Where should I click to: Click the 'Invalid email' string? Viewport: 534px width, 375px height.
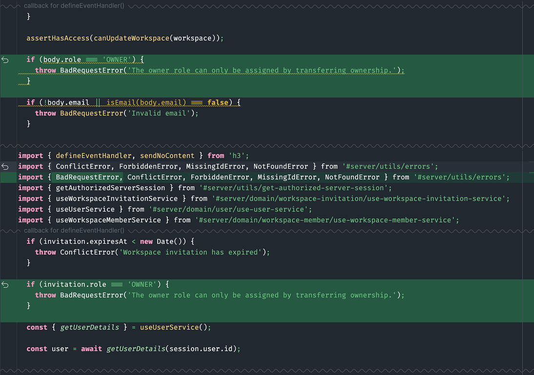tap(159, 113)
